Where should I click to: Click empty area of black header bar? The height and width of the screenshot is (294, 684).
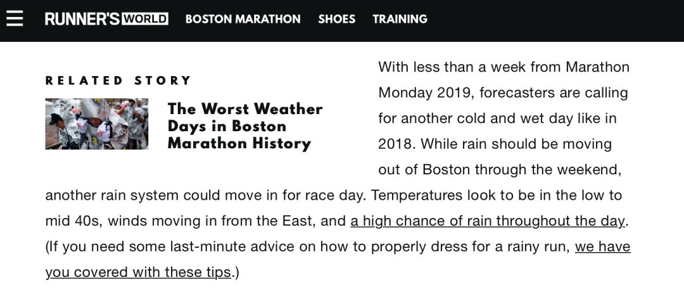pos(554,20)
